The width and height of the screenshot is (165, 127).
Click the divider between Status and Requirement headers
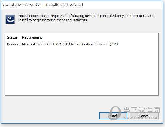pos(20,37)
